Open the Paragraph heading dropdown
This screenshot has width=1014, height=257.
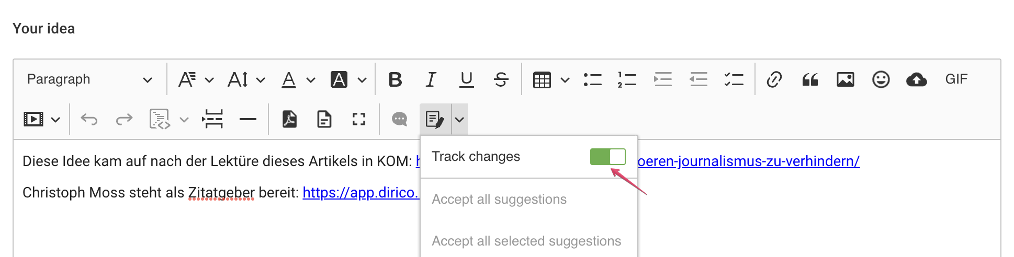coord(89,79)
